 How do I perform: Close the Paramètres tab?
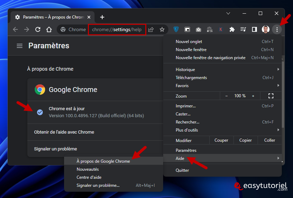tap(89, 17)
